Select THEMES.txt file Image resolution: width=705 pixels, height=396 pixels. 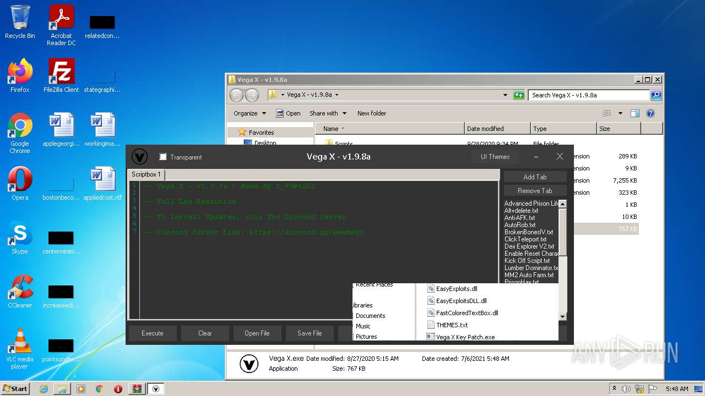[447, 325]
